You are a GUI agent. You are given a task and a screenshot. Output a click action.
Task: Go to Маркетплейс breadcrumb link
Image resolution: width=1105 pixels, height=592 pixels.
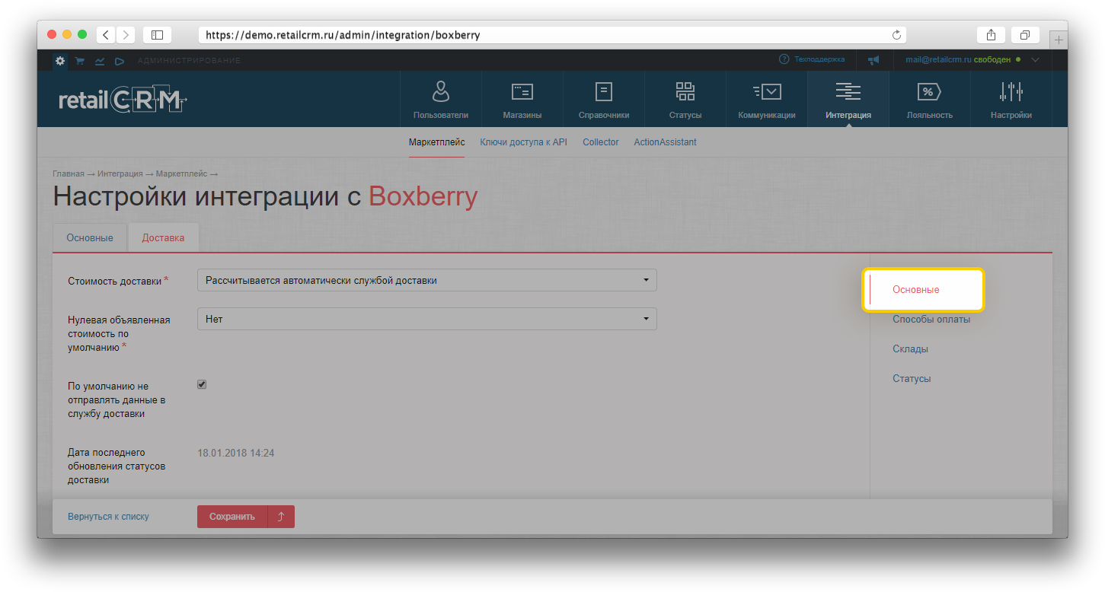point(182,174)
